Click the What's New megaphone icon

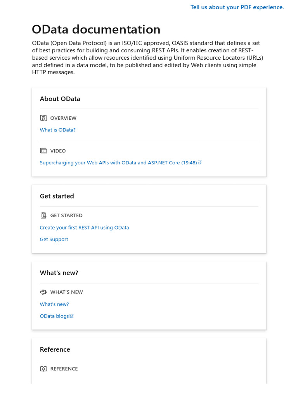click(43, 292)
